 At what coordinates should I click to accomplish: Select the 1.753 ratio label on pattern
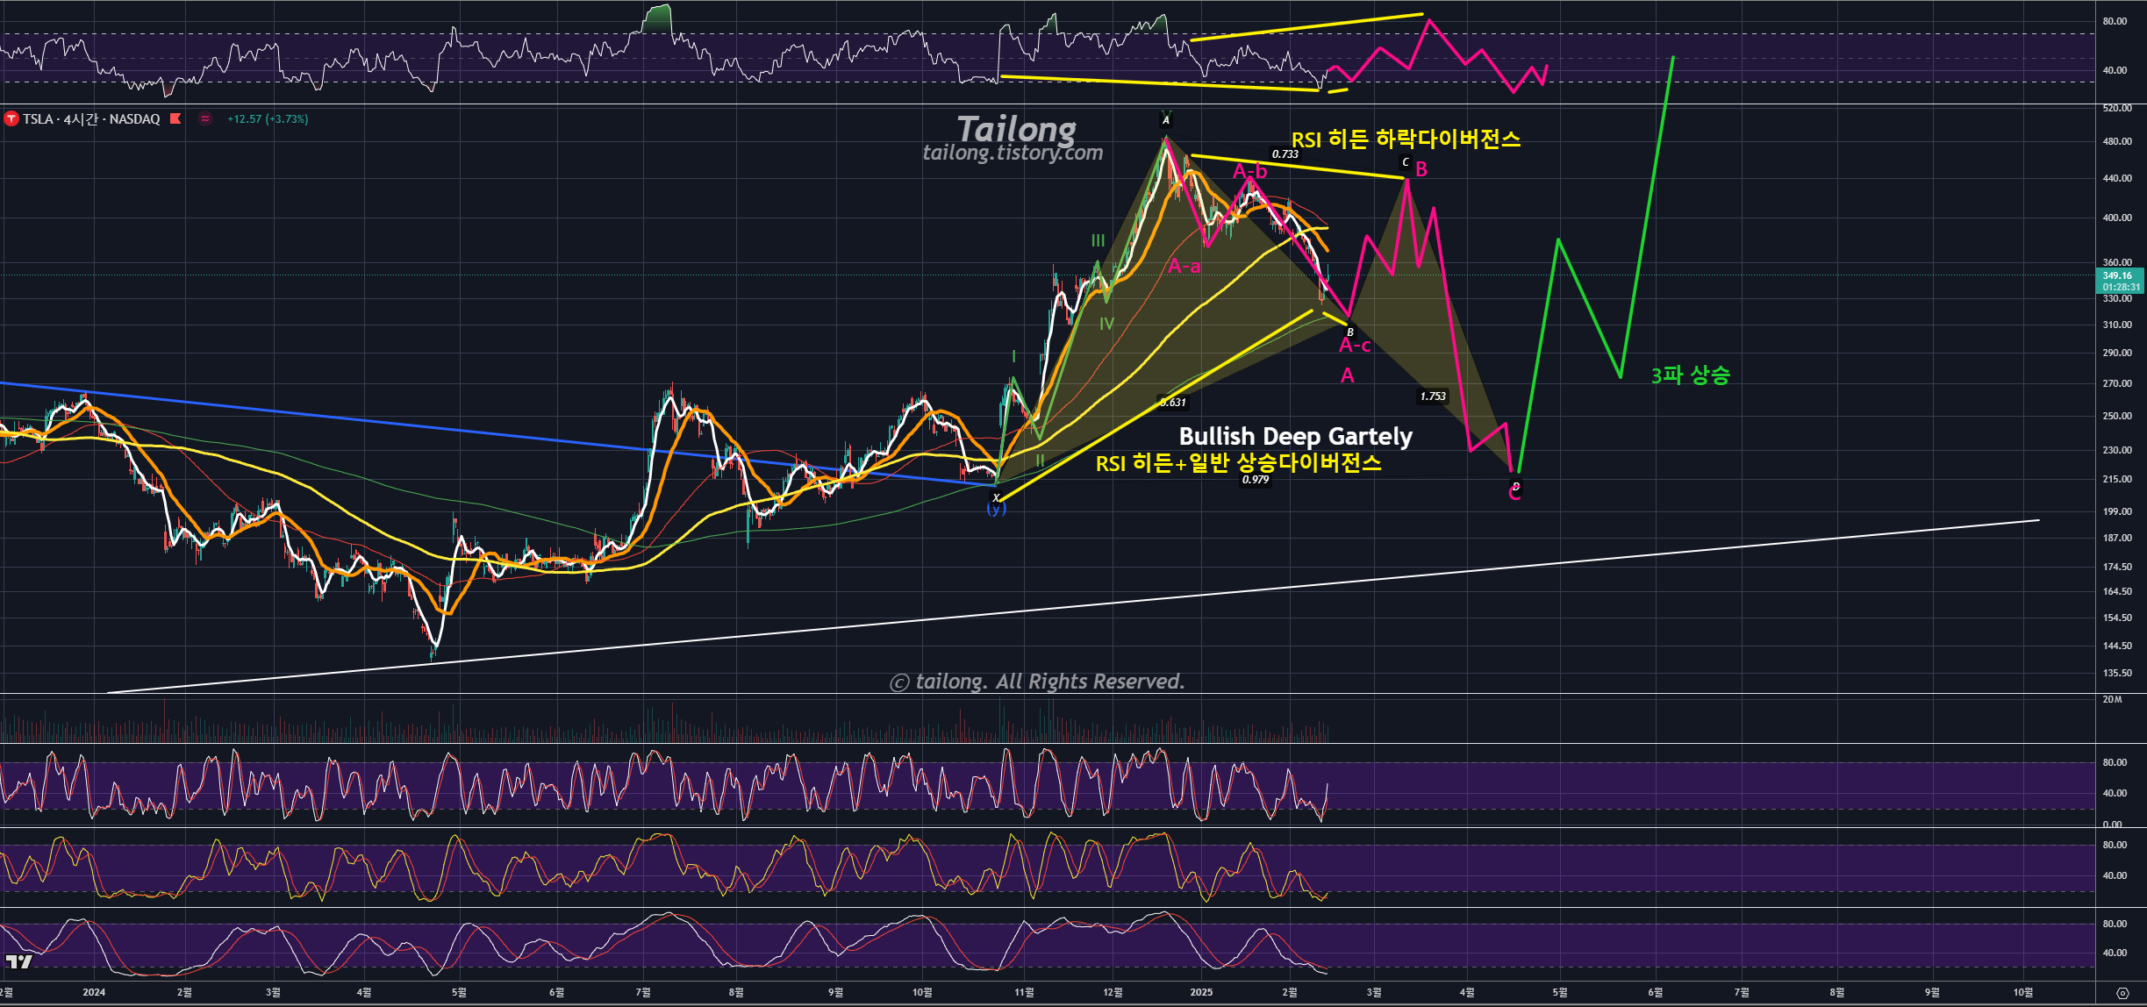coord(1432,396)
